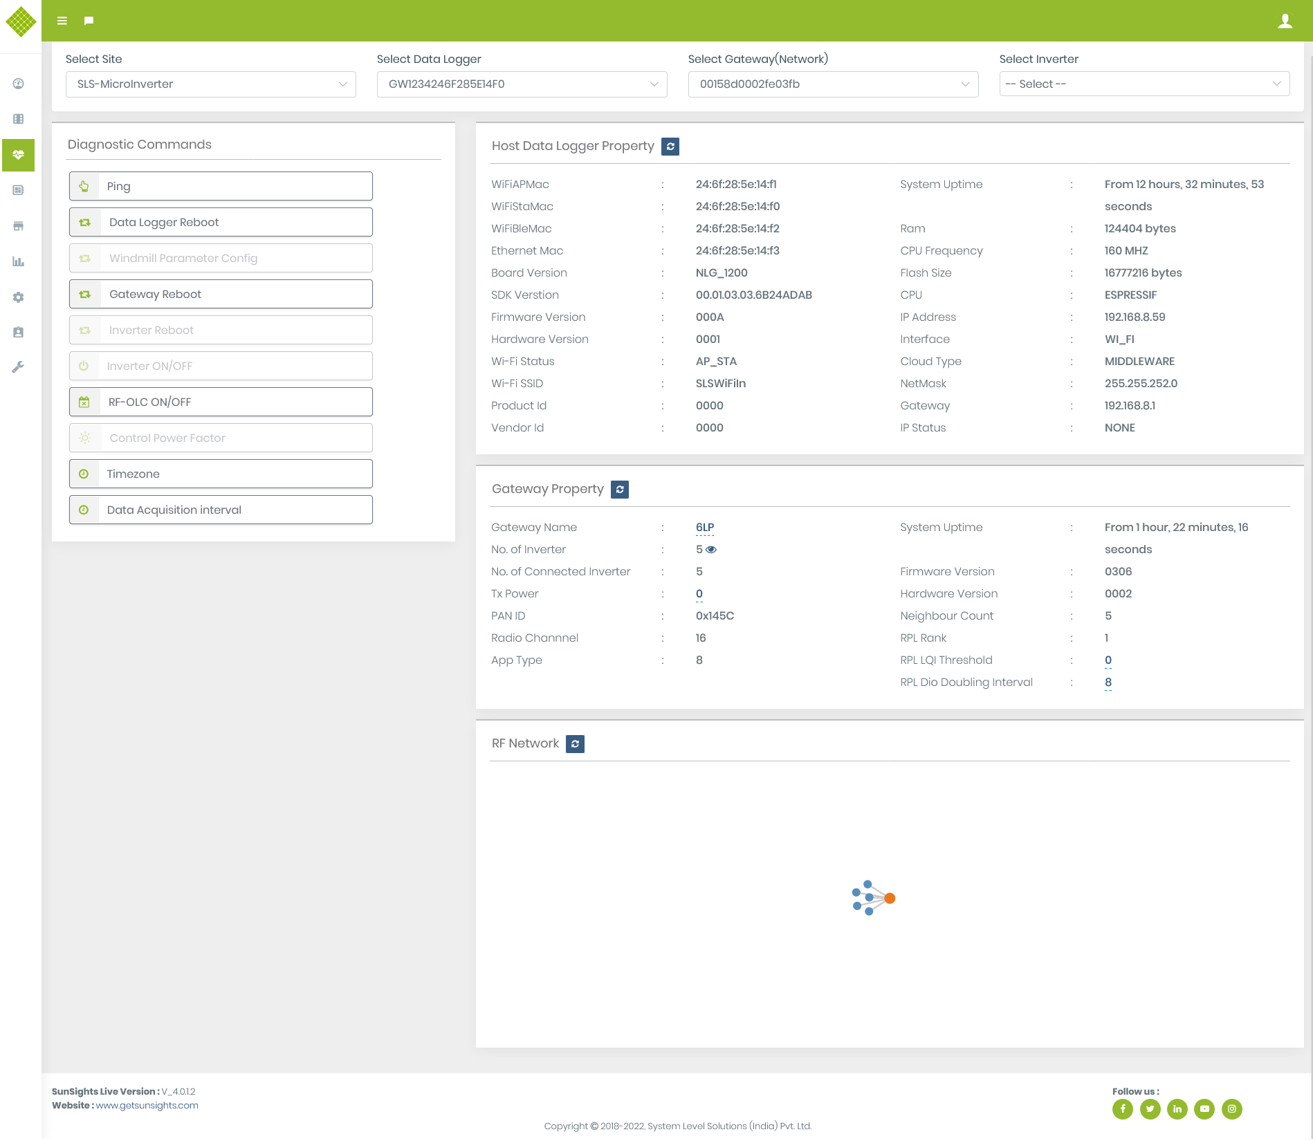Reload the RF Network section

point(575,744)
